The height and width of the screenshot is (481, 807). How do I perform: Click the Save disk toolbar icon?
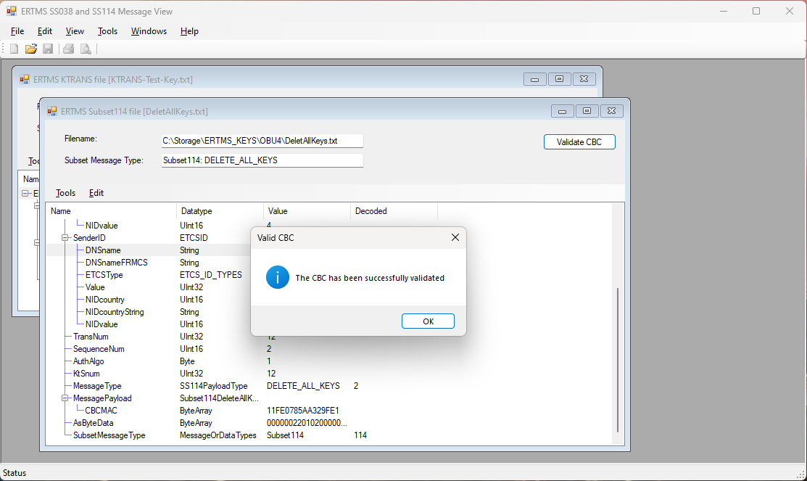[48, 49]
